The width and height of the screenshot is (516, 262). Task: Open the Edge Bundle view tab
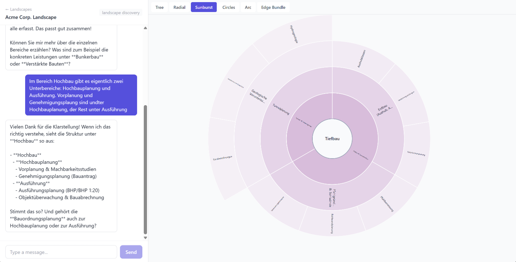click(x=273, y=7)
